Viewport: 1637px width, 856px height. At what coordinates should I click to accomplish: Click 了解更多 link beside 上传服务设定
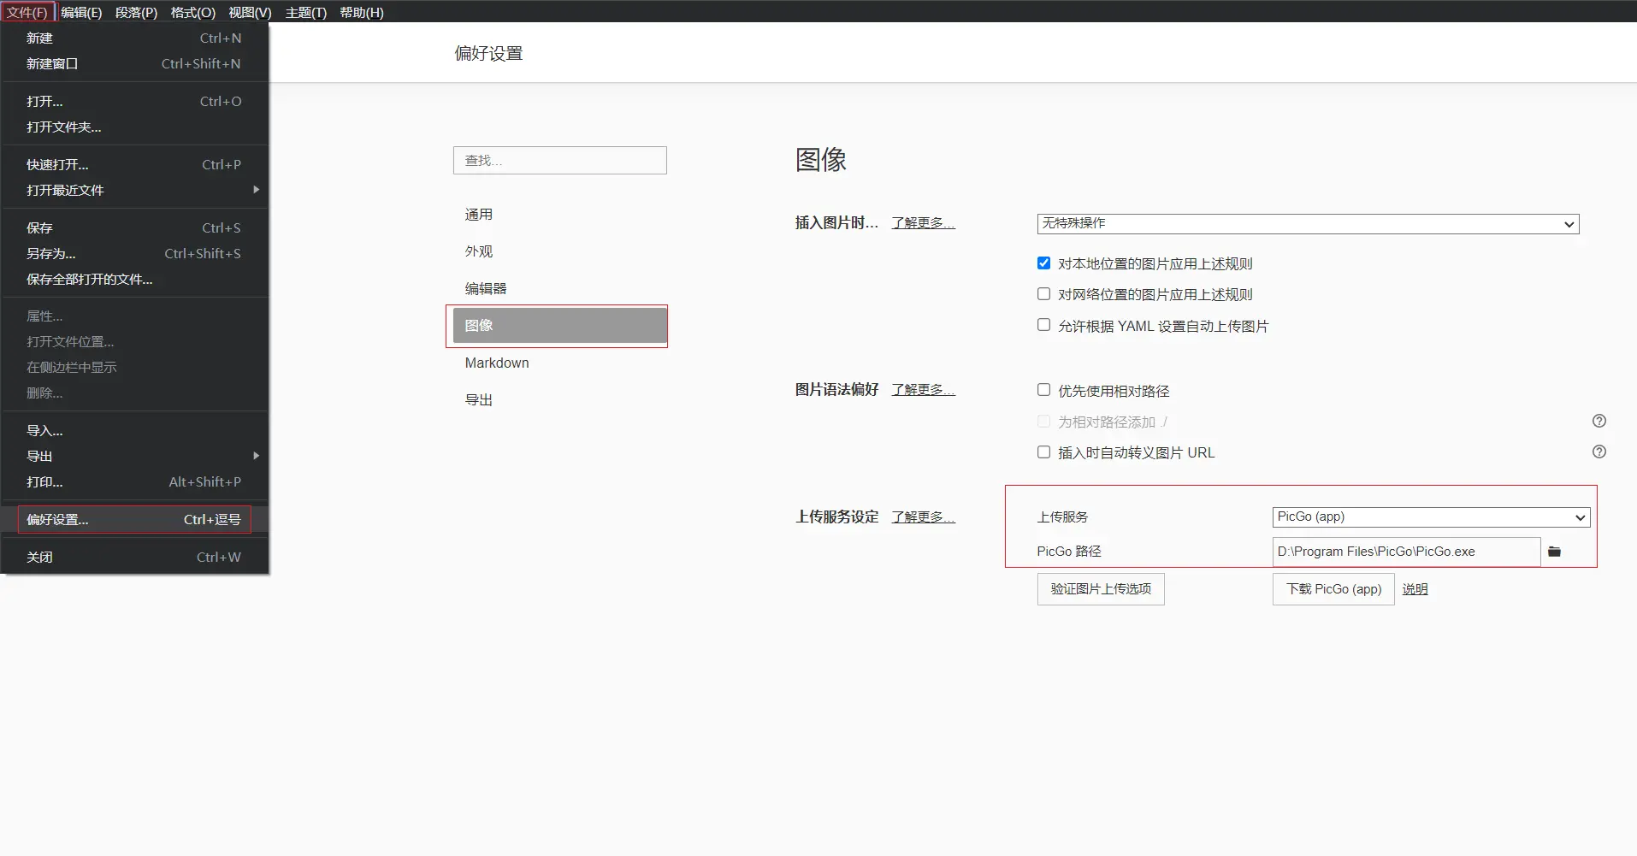click(x=923, y=517)
